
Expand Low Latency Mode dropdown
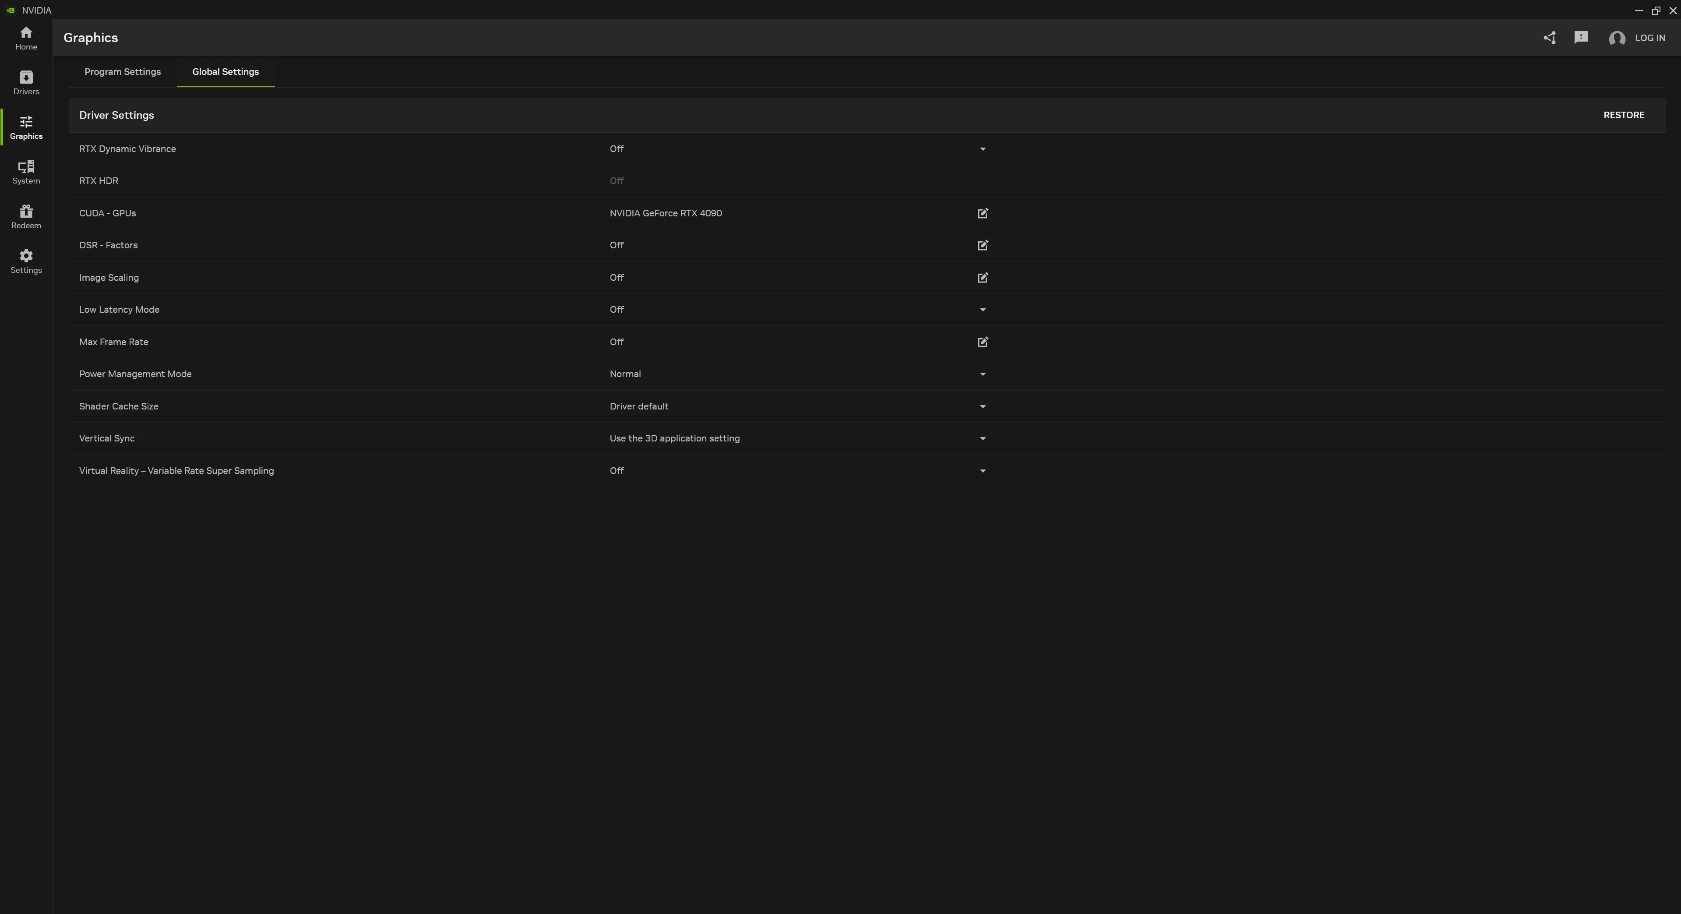pyautogui.click(x=982, y=310)
